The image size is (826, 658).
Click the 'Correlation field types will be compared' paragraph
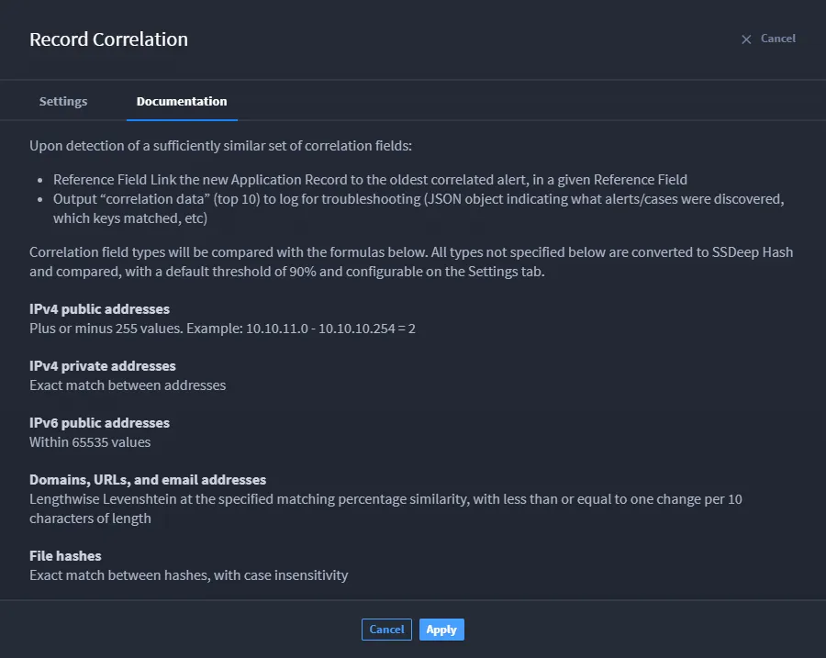point(411,262)
